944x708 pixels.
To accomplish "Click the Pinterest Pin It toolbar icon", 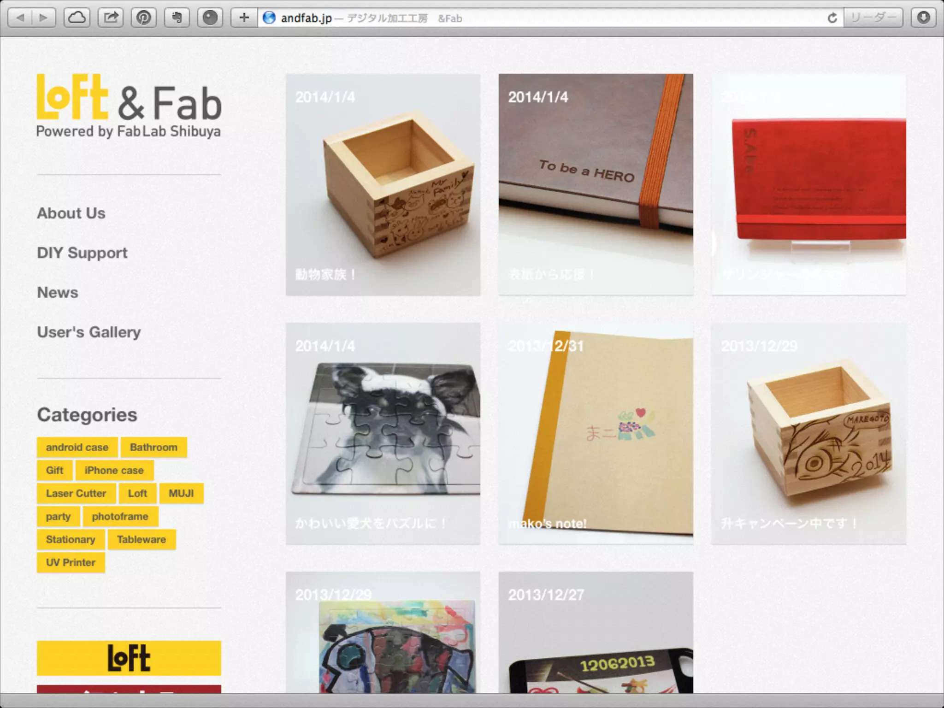I will [x=144, y=18].
